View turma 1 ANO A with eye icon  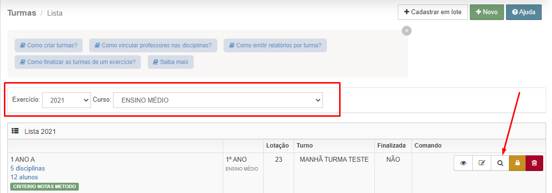click(x=463, y=163)
